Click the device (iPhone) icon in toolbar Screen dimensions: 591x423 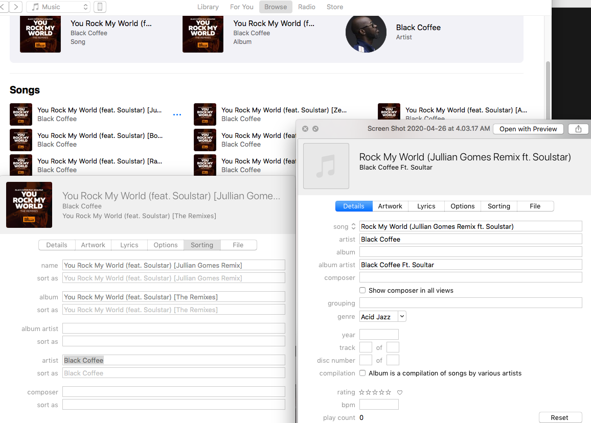click(100, 7)
